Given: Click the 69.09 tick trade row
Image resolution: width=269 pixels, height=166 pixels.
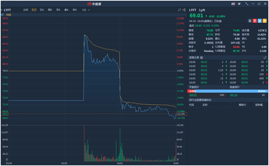Looking at the screenshot, I should coord(248,82).
